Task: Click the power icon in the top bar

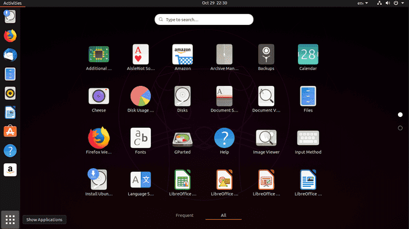Action: tap(396, 3)
